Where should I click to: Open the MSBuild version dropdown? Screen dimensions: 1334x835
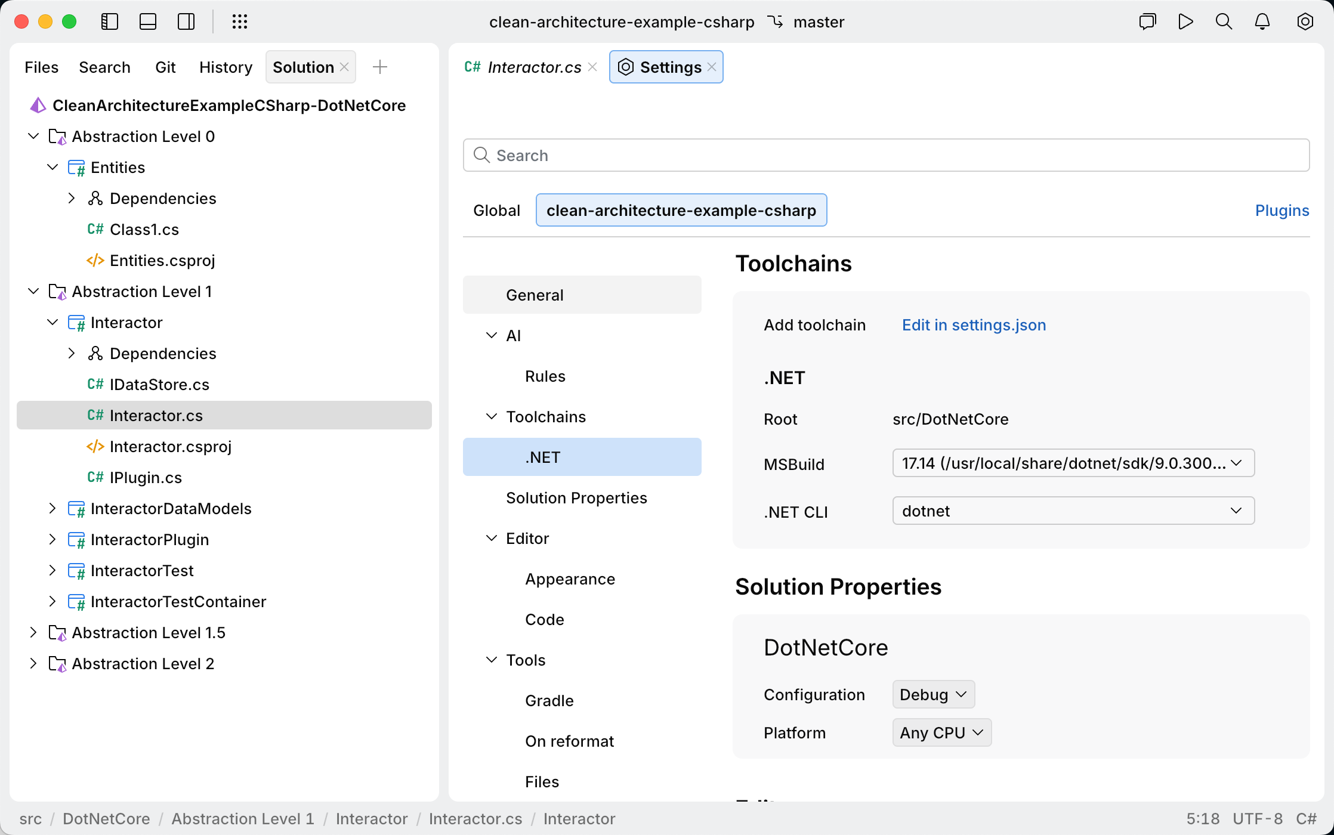1073,463
